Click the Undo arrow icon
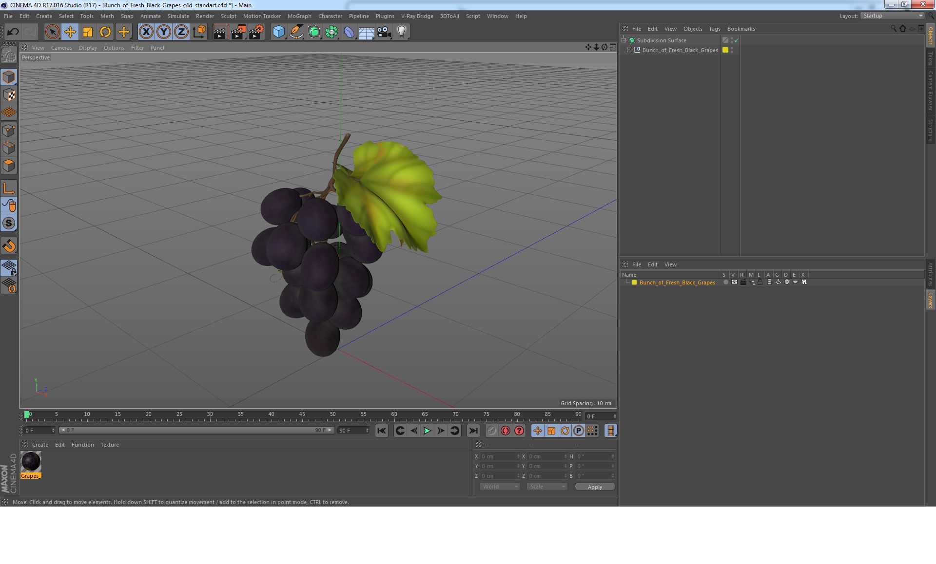This screenshot has width=936, height=564. 13,32
